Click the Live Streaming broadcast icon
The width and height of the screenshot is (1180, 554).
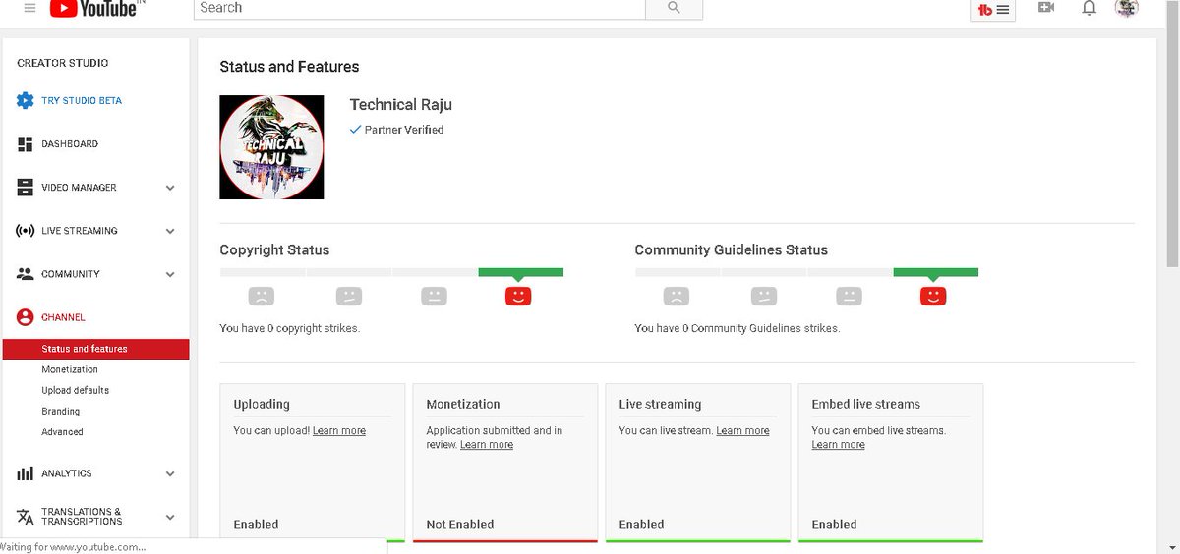(26, 231)
